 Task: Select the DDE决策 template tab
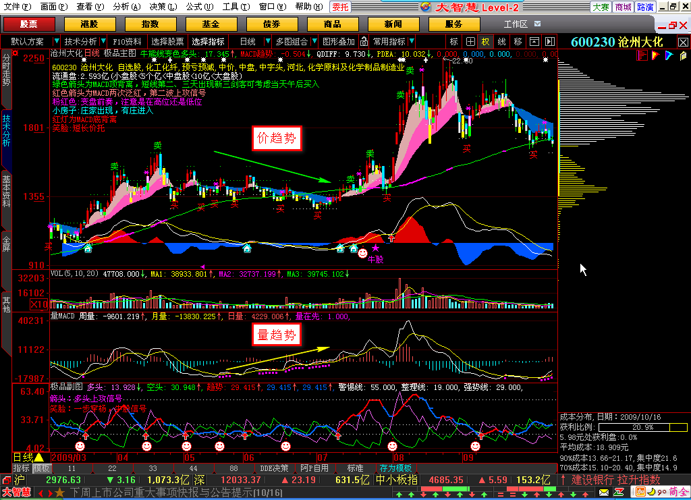(274, 468)
